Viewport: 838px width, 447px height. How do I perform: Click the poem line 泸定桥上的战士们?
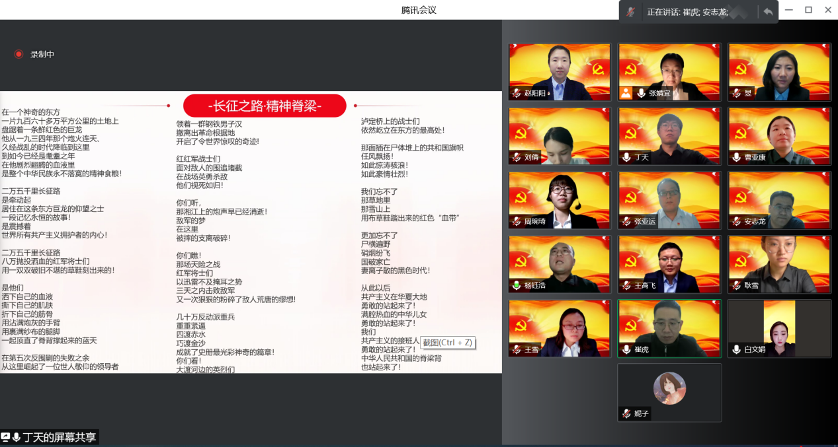pyautogui.click(x=390, y=121)
